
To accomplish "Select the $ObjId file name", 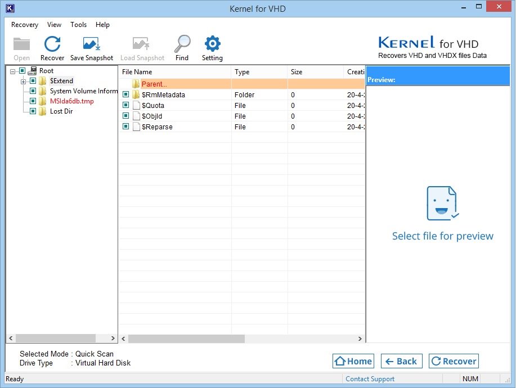I will [x=152, y=116].
